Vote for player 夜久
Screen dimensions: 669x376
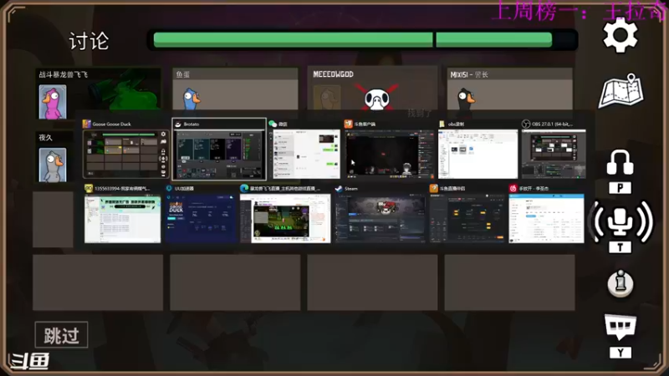[53, 157]
